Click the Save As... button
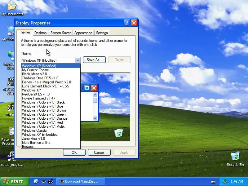Screen dimensions: 248x186 pyautogui.click(x=94, y=60)
